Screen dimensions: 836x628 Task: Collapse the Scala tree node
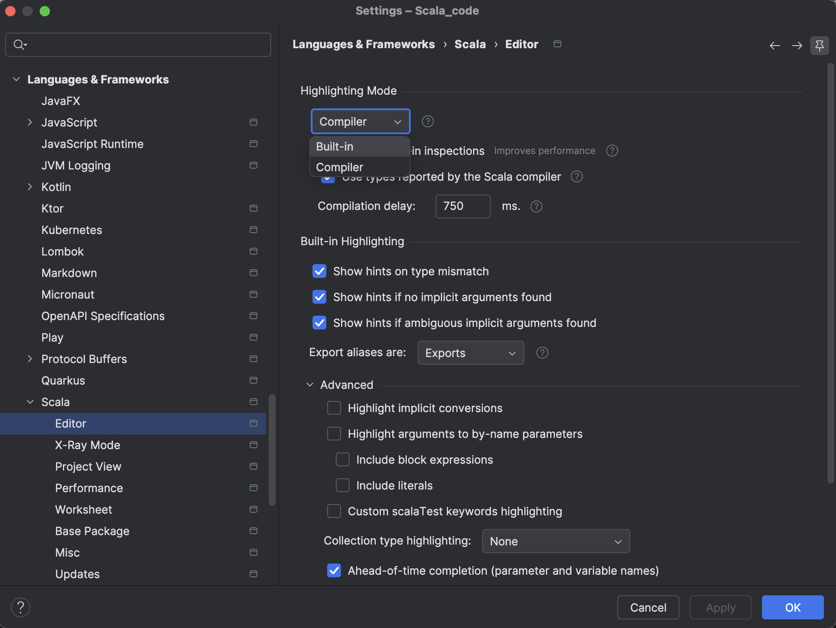point(30,402)
